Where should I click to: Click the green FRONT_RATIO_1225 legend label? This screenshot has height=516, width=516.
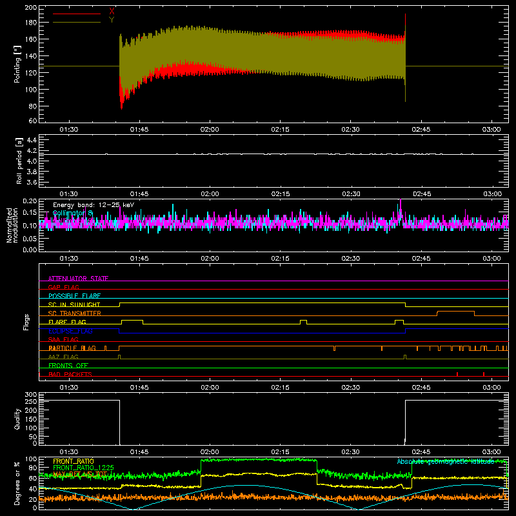[x=83, y=468]
